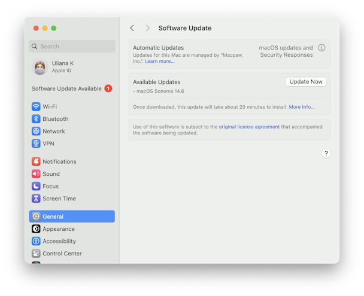Open the More Info link
Viewport: 364px width, 296px height.
[x=302, y=107]
